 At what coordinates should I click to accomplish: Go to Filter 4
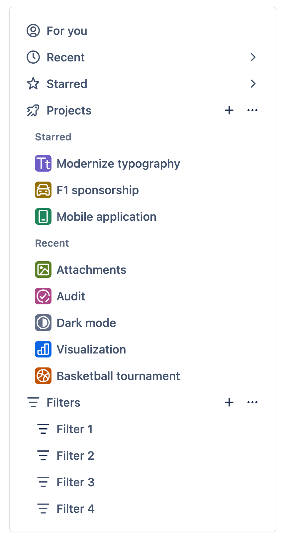(75, 509)
